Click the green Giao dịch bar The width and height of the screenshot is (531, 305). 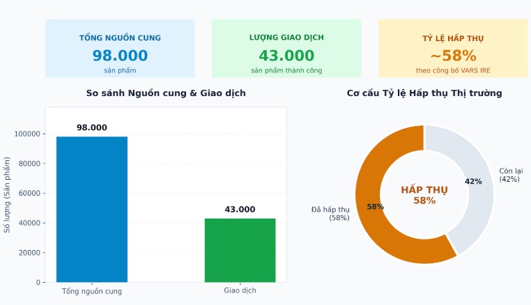tap(240, 250)
